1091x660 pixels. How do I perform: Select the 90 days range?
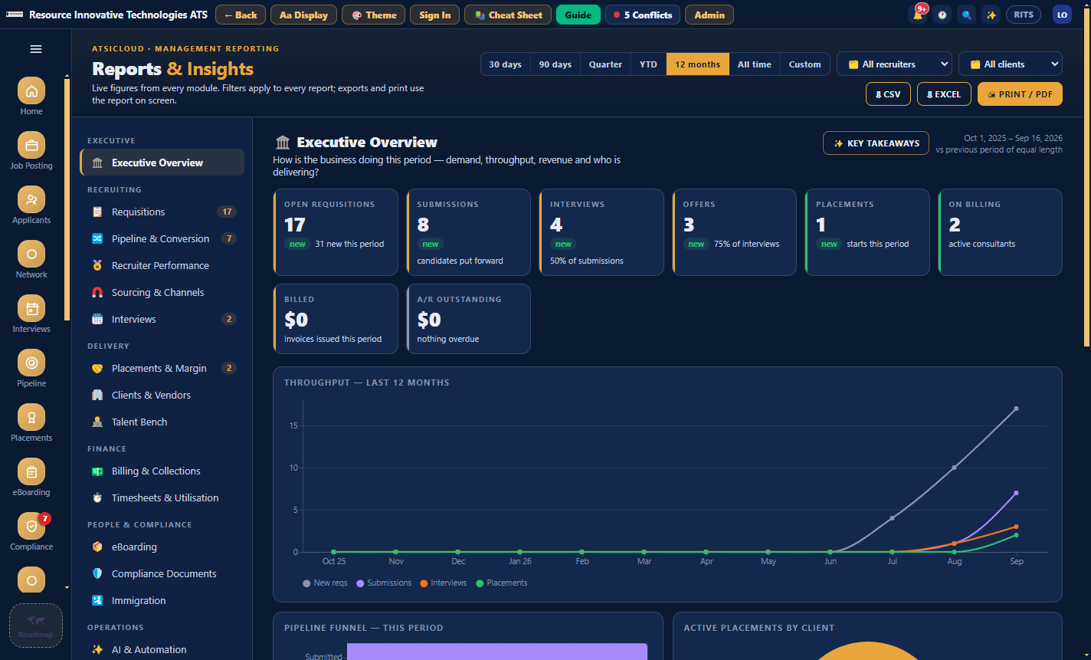click(x=555, y=64)
